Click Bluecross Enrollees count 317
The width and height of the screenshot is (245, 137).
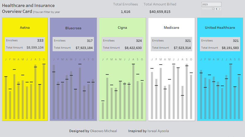click(x=90, y=41)
